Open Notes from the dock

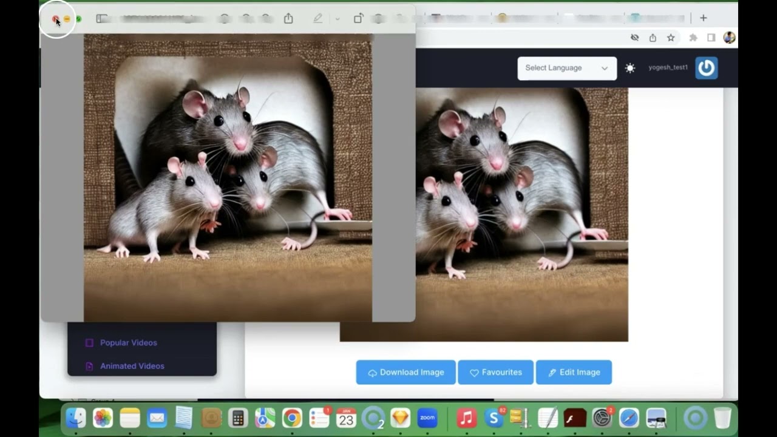click(x=130, y=418)
